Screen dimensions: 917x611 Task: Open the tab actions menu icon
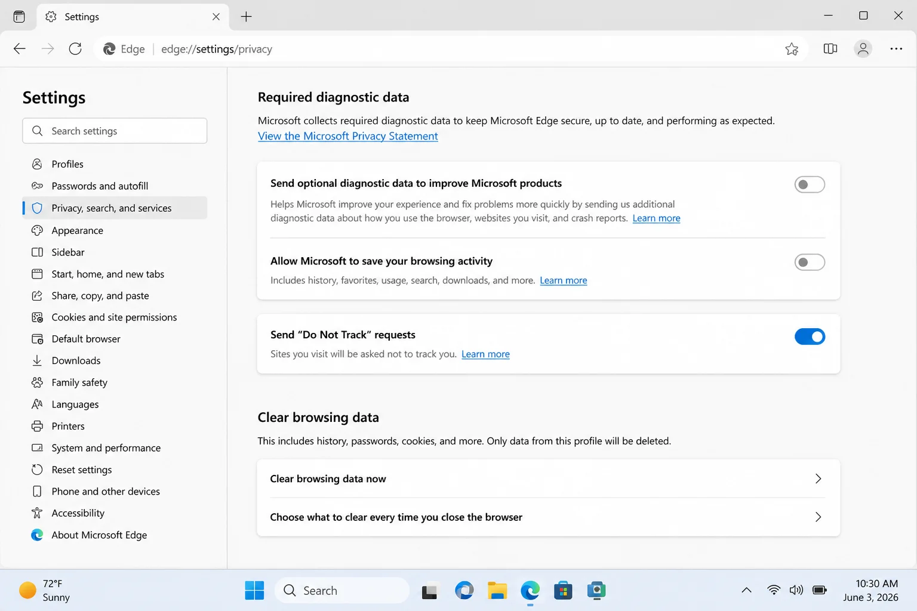point(19,17)
